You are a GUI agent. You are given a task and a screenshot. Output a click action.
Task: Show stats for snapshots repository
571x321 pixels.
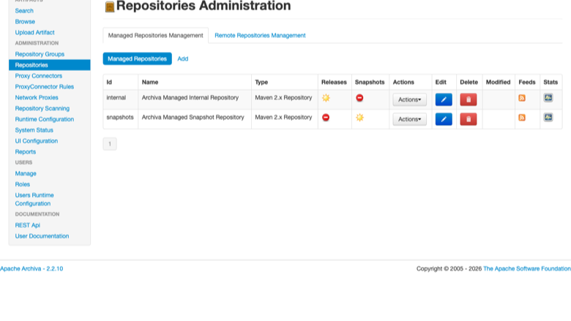point(548,118)
